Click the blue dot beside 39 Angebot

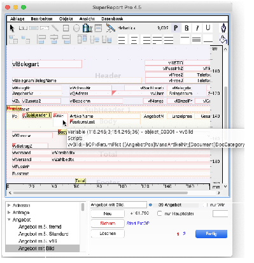(x=150, y=205)
